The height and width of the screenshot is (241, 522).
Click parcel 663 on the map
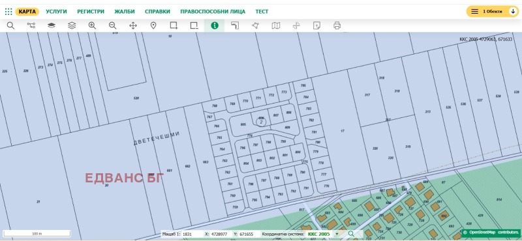click(x=206, y=162)
